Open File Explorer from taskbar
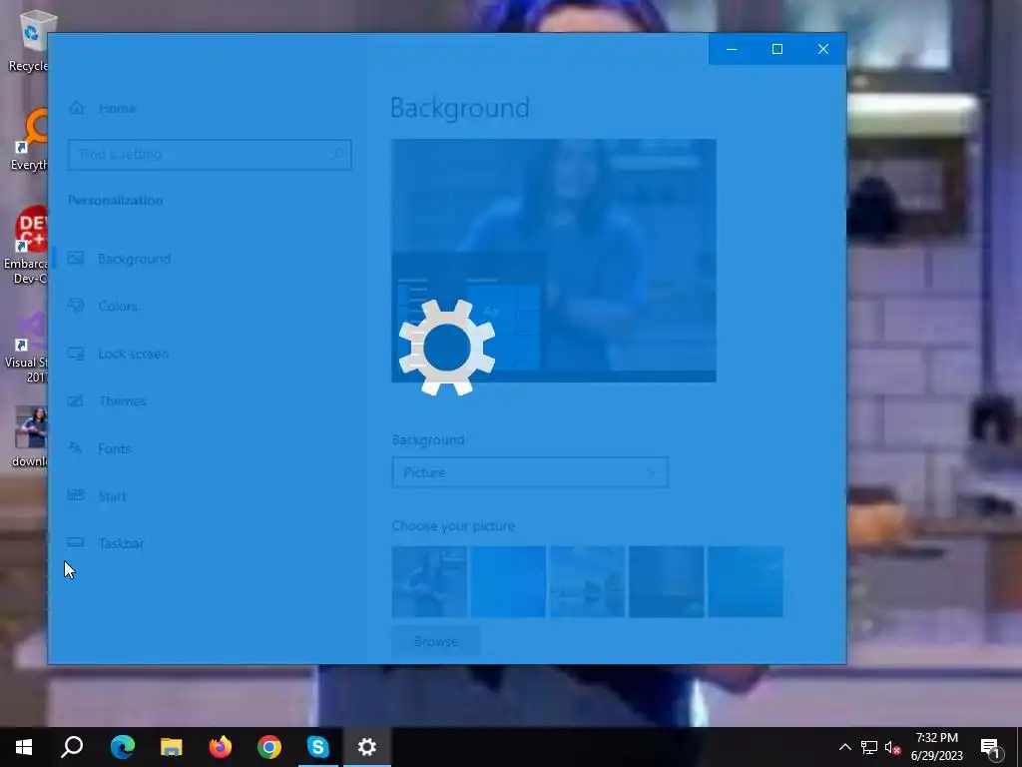The width and height of the screenshot is (1022, 767). (172, 747)
